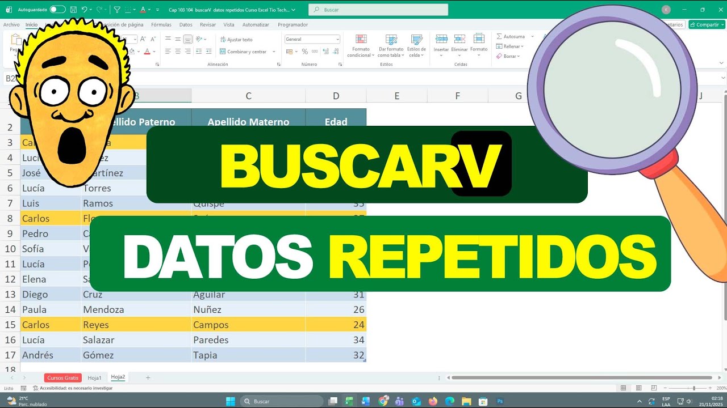727x408 pixels.
Task: Switch to the Datos tab
Action: point(186,25)
